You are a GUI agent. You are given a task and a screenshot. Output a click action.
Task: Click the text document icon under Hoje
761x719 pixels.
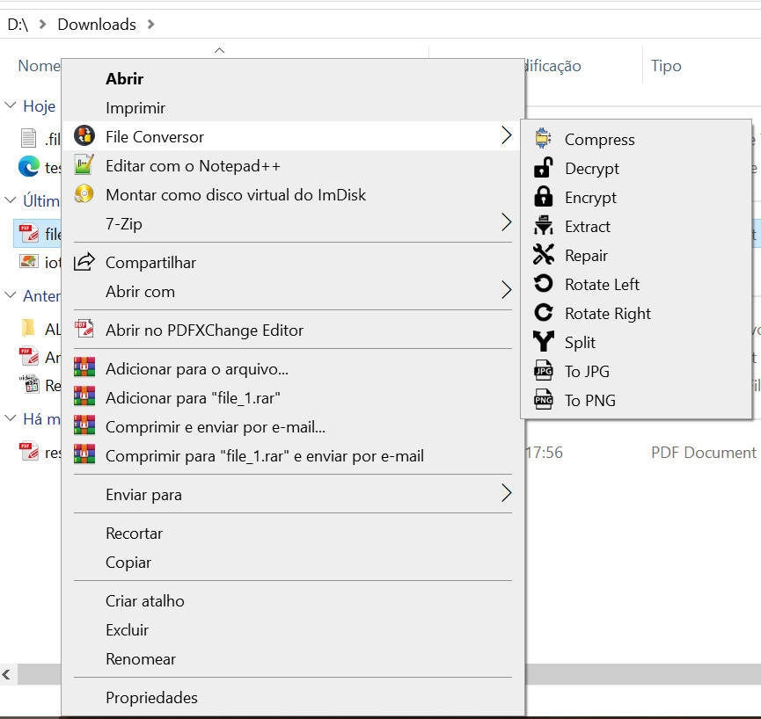point(29,139)
